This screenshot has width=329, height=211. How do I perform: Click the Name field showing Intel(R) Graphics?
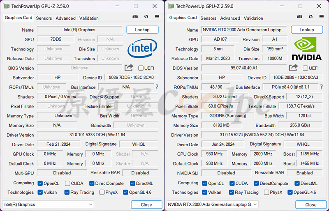point(79,30)
